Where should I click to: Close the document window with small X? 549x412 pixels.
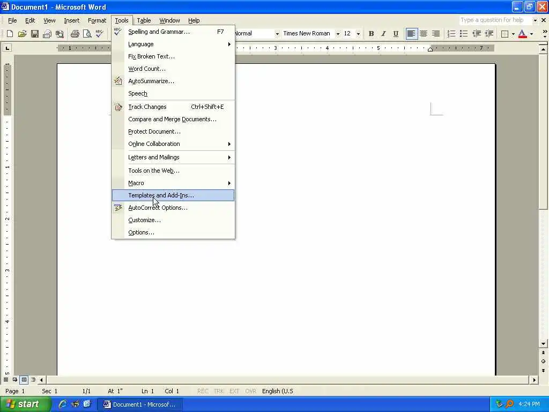544,20
